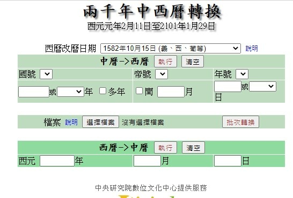Click 清空 in the 中曆->西曆 section
The image size is (293, 198).
(x=193, y=62)
